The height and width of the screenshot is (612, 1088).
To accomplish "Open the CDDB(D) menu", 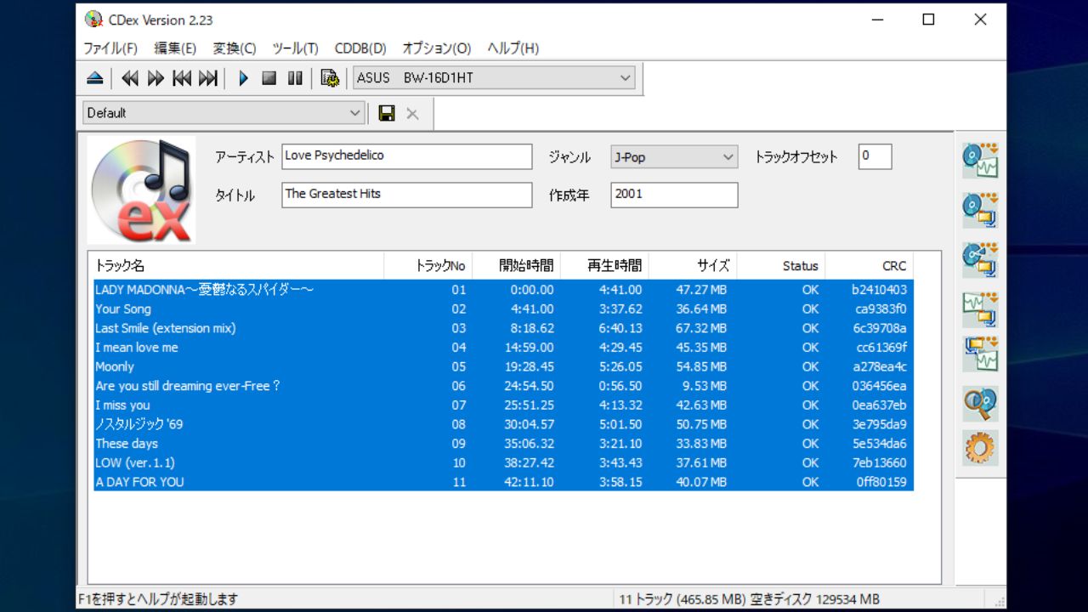I will click(360, 48).
